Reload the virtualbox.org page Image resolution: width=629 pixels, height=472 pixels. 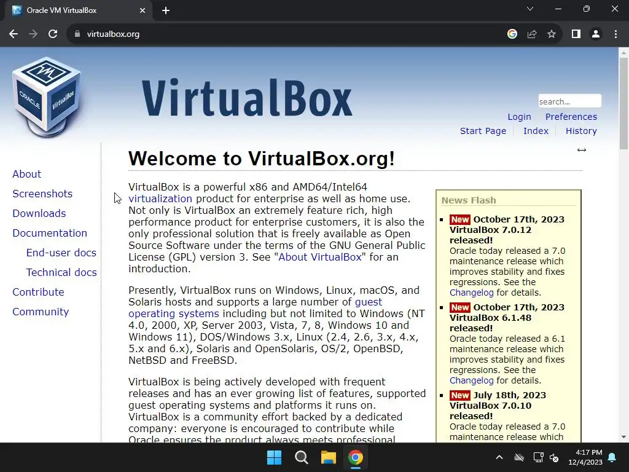pos(53,34)
